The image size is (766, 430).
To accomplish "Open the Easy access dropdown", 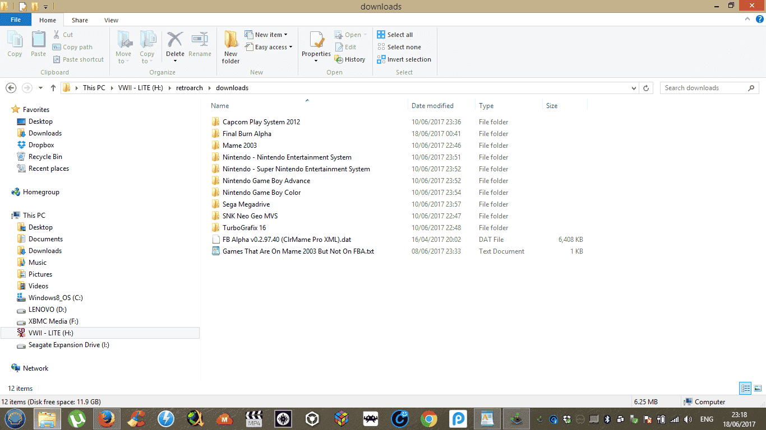I will coord(269,47).
